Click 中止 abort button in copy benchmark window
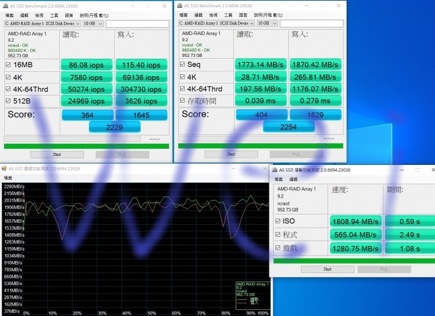Screen dimensions: 435x316 (384, 269)
